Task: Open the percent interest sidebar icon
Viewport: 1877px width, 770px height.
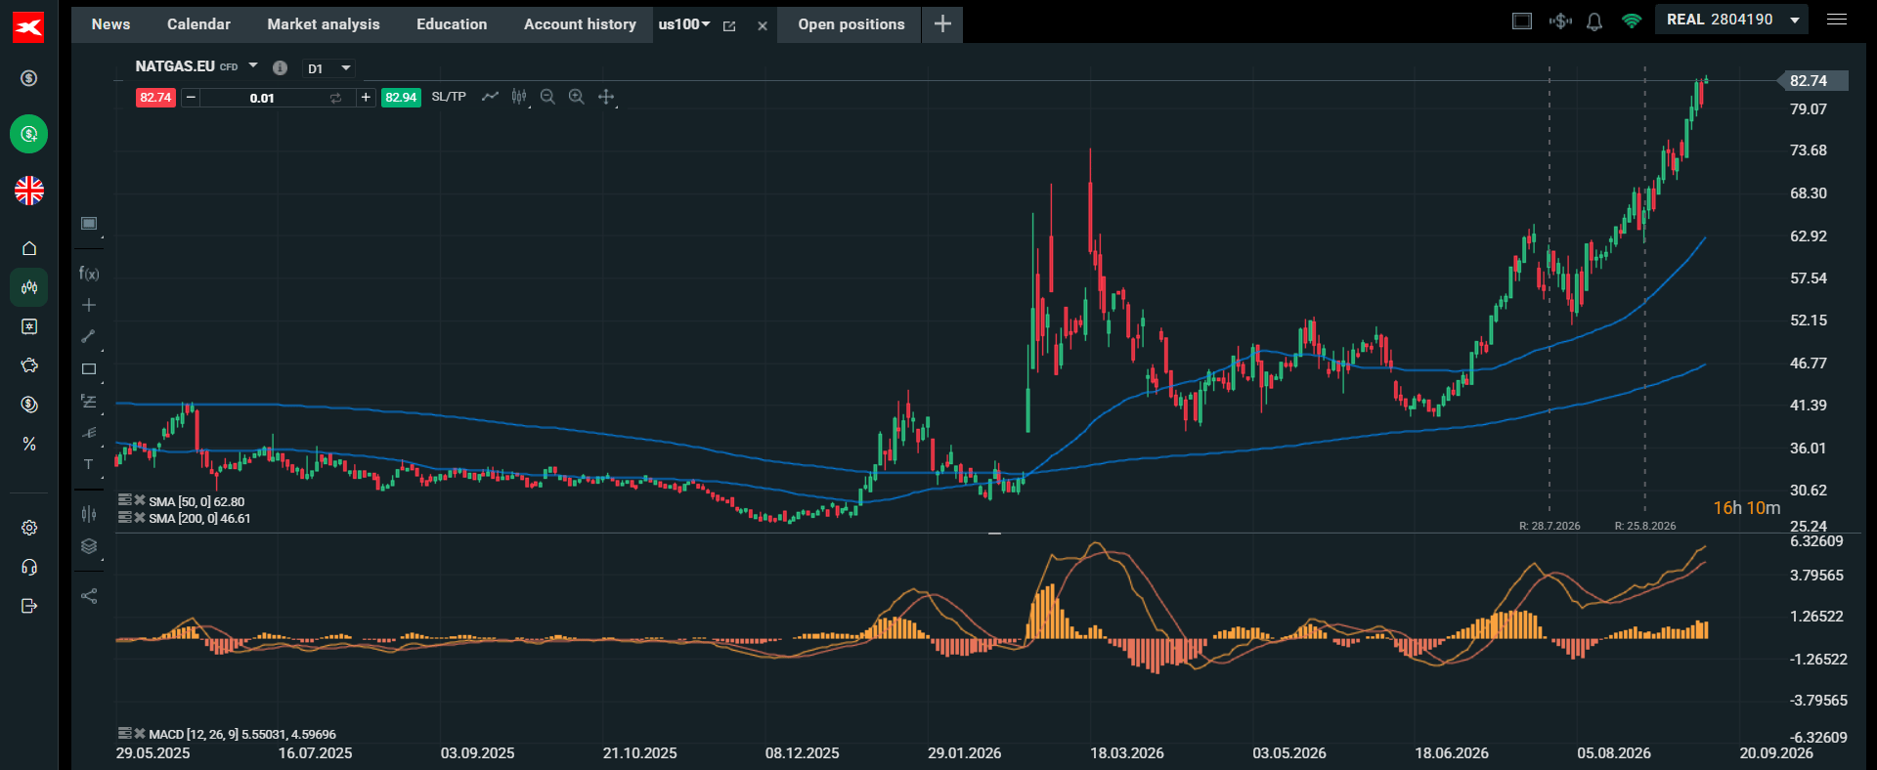Action: (29, 444)
